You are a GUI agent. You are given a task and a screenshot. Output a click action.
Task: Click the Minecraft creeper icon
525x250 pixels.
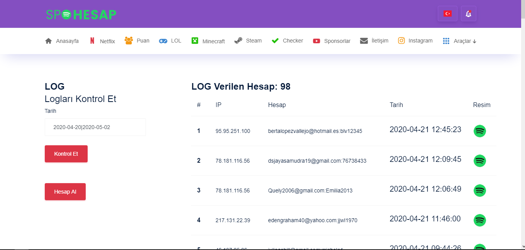(x=195, y=41)
